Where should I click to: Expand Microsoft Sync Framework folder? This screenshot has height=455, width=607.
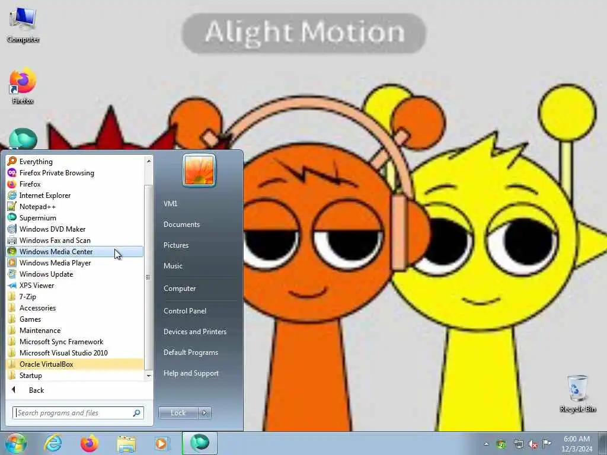pyautogui.click(x=75, y=341)
